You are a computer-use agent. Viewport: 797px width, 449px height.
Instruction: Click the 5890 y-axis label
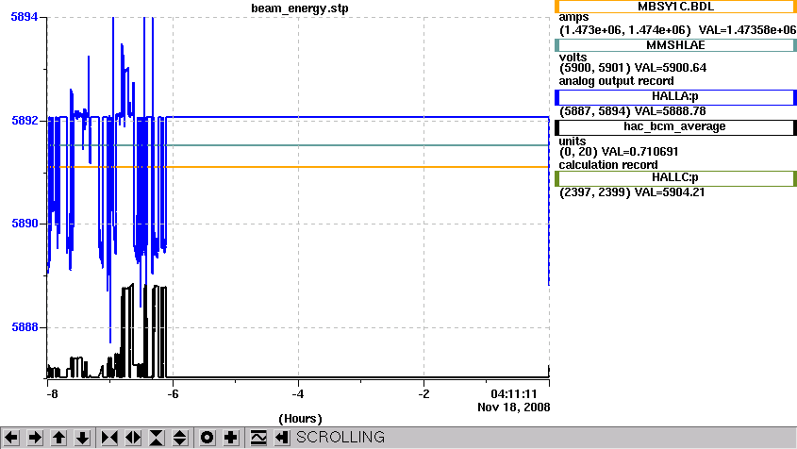pyautogui.click(x=24, y=224)
